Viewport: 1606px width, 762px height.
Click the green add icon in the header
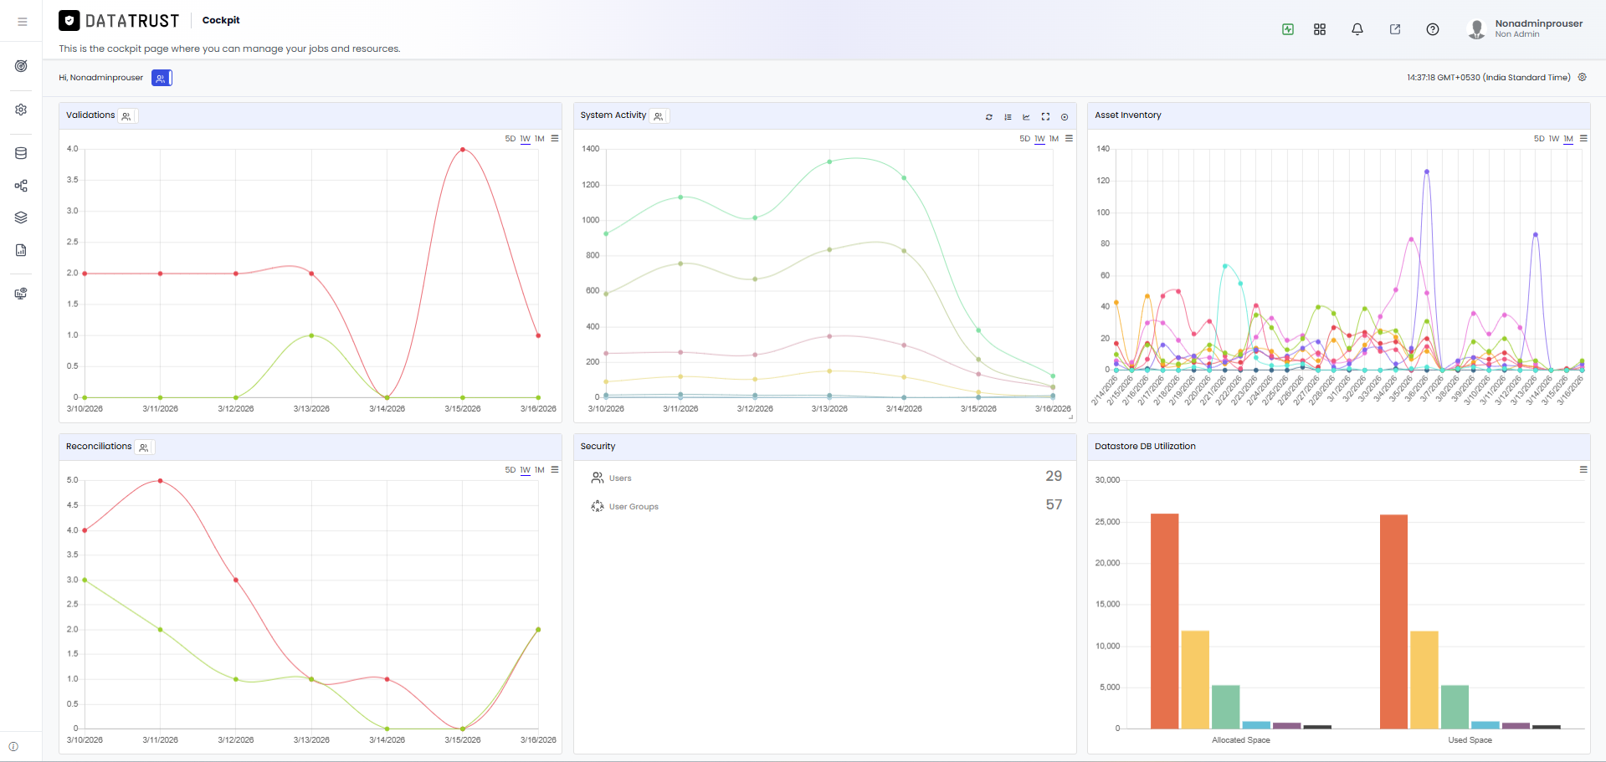click(1288, 29)
